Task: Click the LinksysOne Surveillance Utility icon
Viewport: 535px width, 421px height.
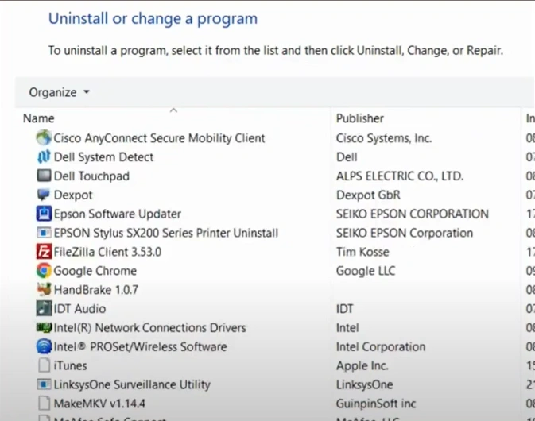Action: pos(44,384)
